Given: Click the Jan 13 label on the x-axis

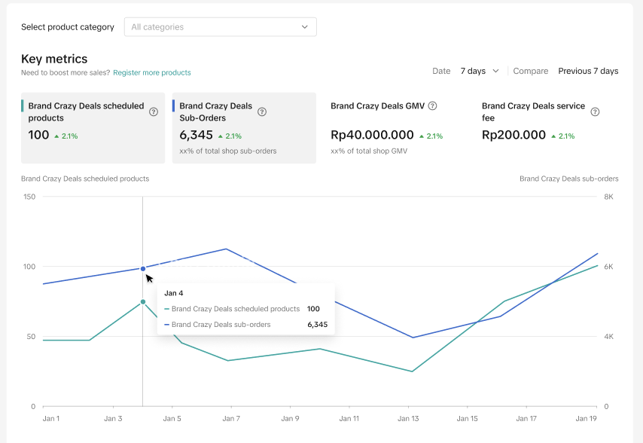Looking at the screenshot, I should 409,419.
